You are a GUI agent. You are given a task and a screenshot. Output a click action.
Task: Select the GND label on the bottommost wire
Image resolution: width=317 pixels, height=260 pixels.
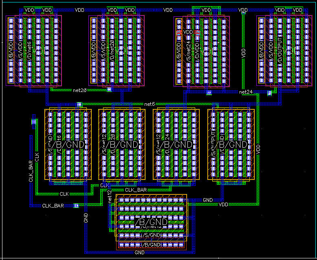pos(139,253)
